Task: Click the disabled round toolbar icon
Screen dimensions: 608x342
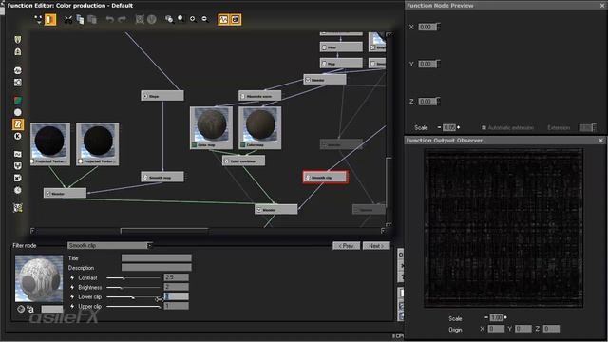Action: 152,19
